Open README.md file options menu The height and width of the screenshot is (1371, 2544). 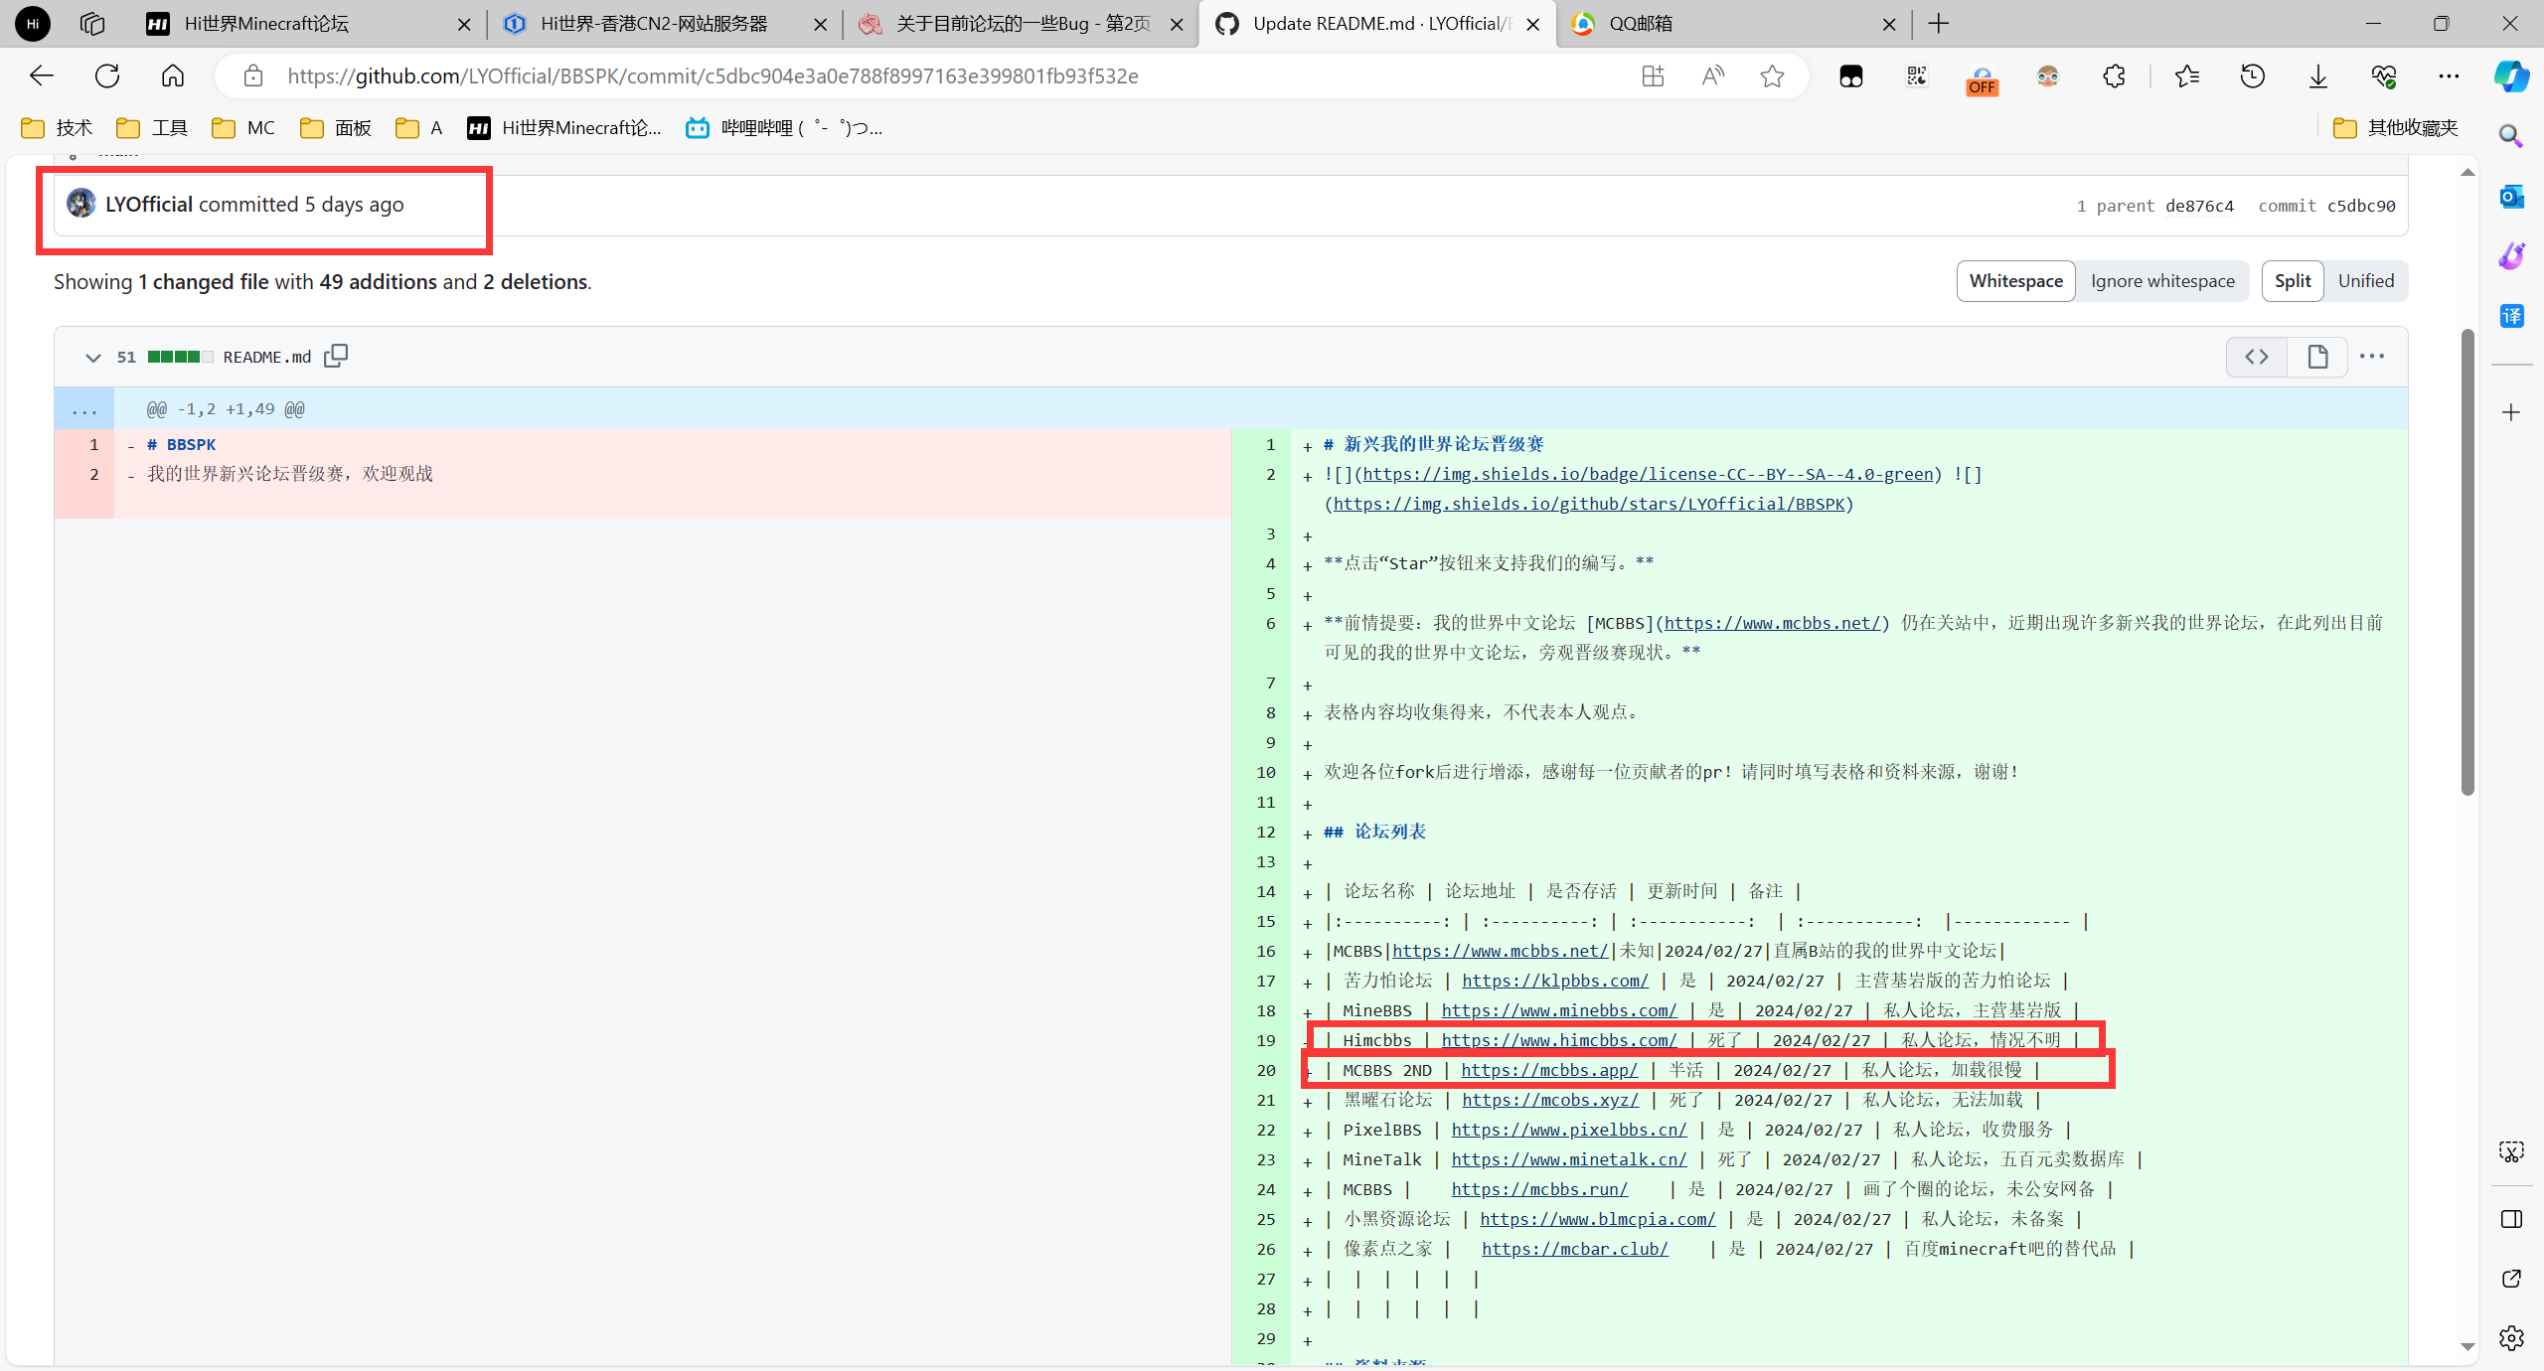point(2371,357)
